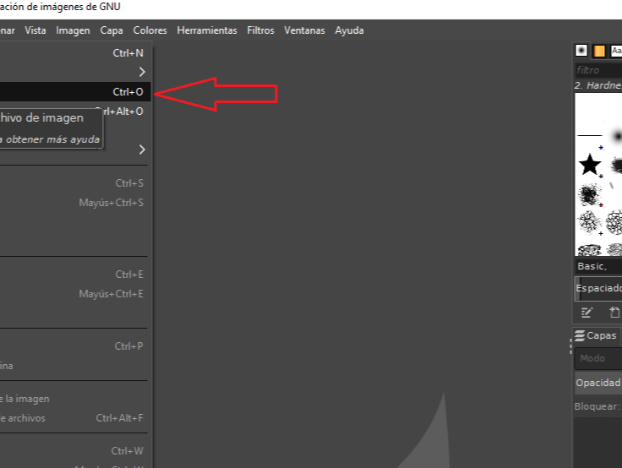Screen dimensions: 622x468
Task: Click the highlighted Ctrl+O menu entry
Action: [74, 91]
